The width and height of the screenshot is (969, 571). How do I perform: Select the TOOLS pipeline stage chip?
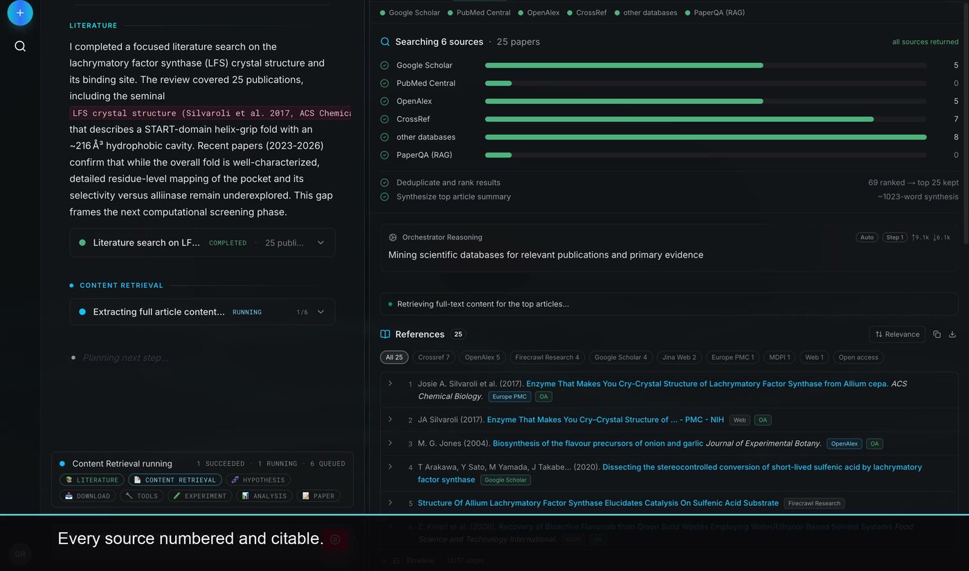[x=142, y=496]
